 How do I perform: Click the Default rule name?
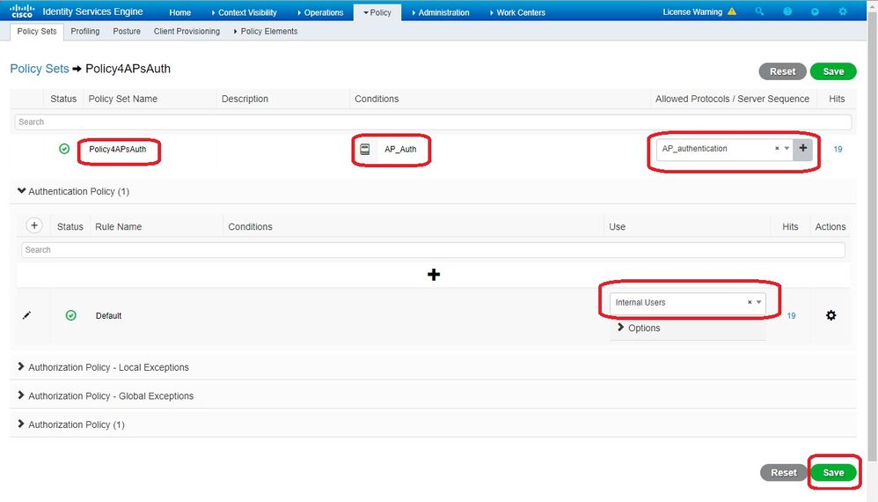click(108, 316)
